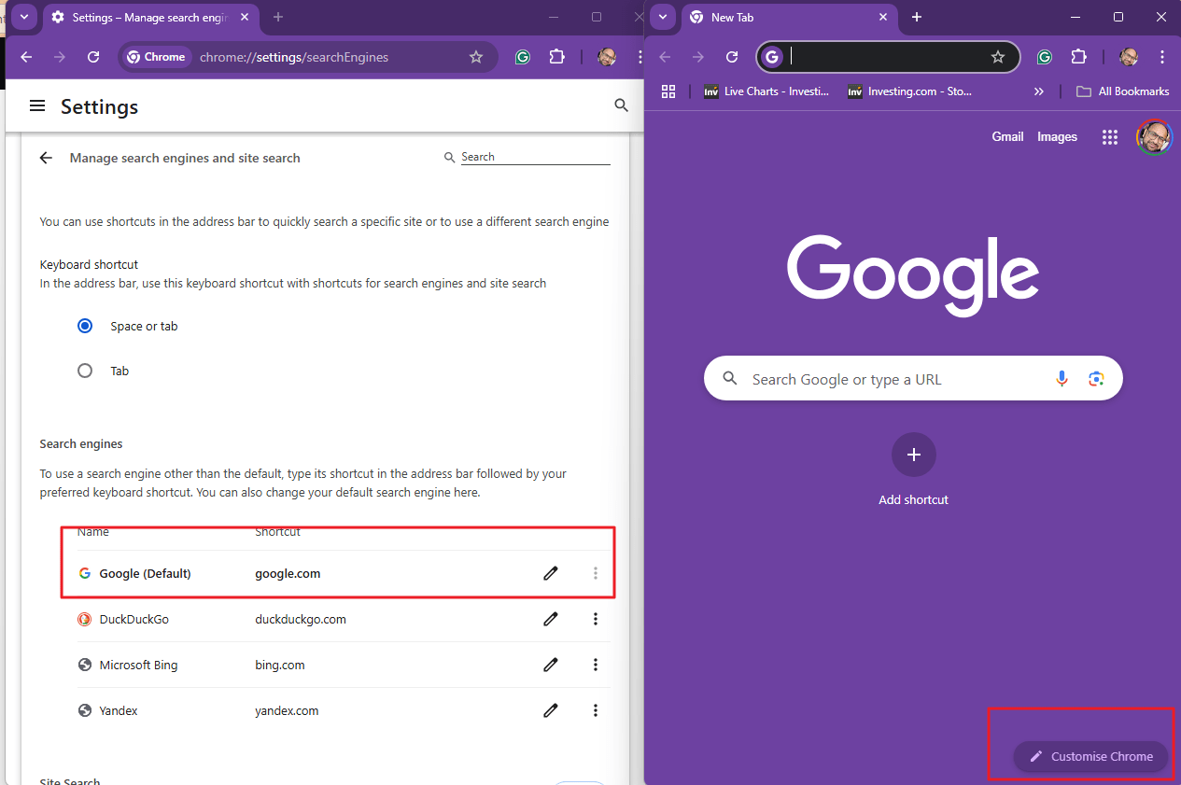Screen dimensions: 1181x785
Task: Edit the Yandex search engine entry
Action: (x=551, y=710)
